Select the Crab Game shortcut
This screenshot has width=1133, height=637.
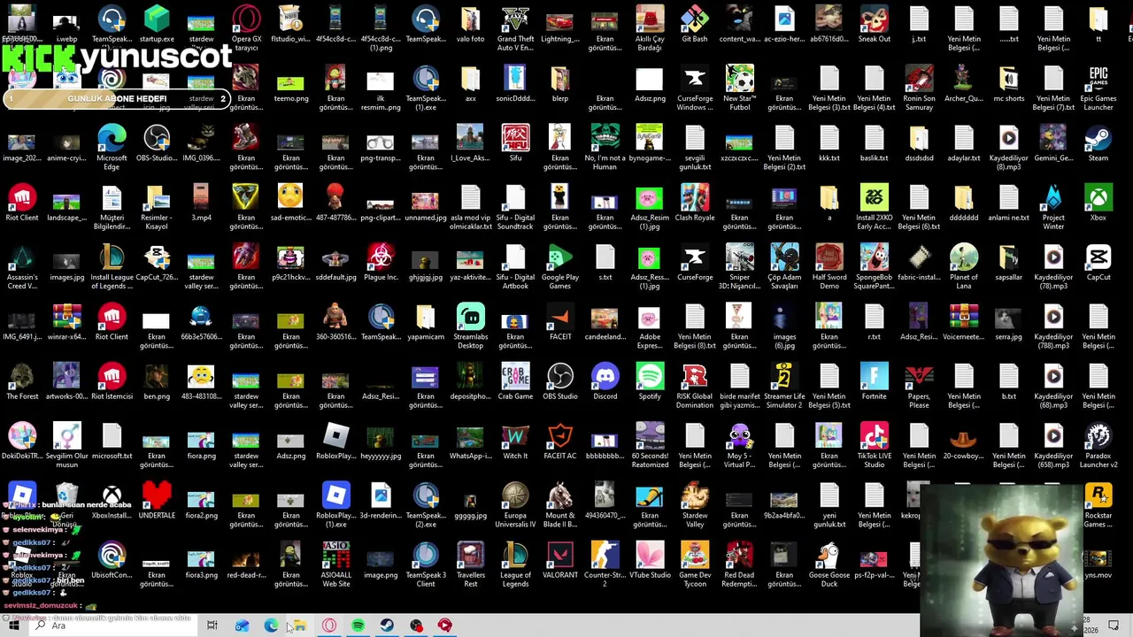[x=515, y=381]
